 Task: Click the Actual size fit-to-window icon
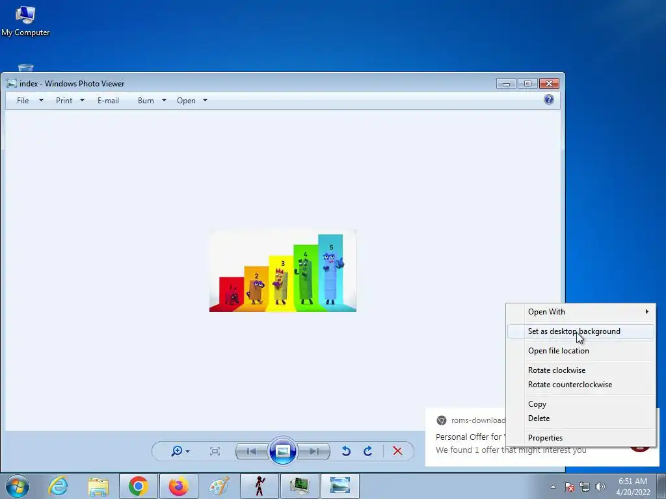pos(215,451)
